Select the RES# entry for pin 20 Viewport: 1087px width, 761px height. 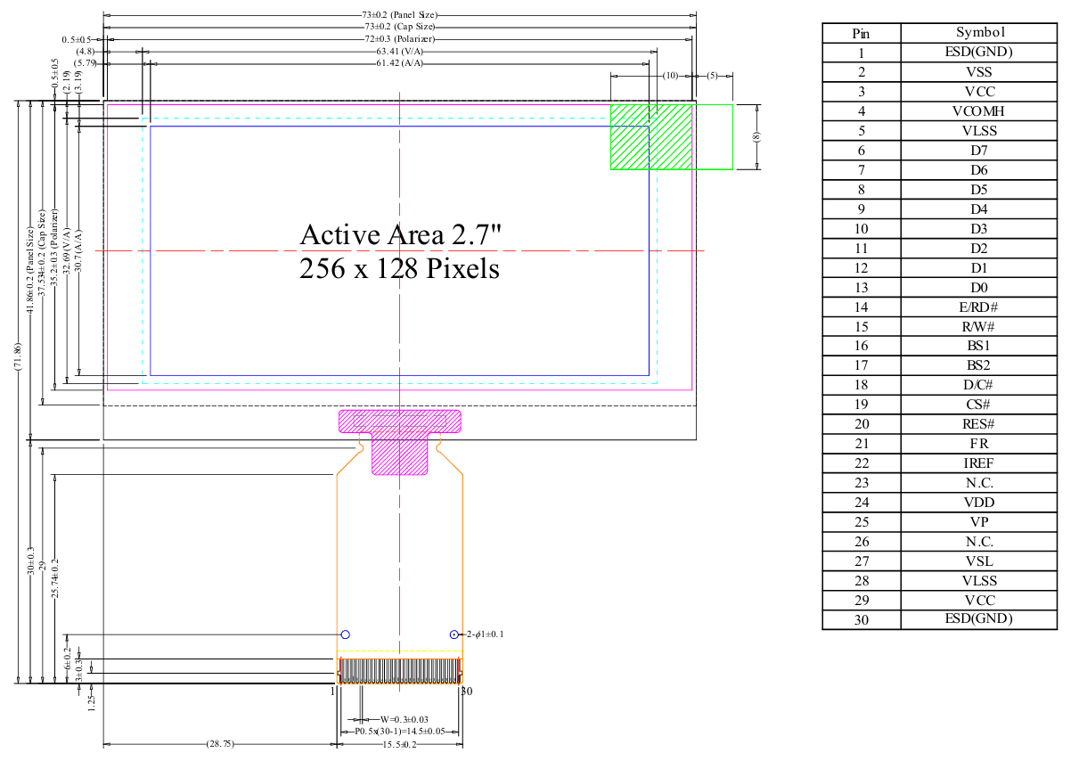coord(978,424)
